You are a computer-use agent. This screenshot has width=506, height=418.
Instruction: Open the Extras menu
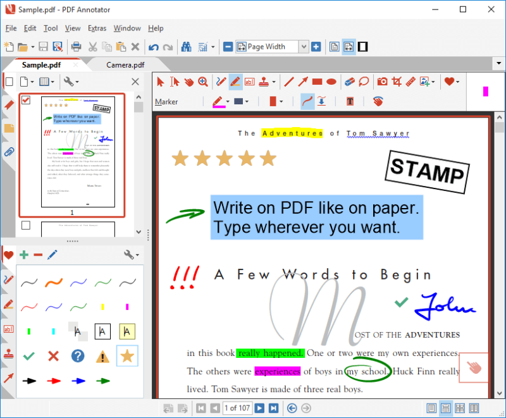(x=97, y=28)
